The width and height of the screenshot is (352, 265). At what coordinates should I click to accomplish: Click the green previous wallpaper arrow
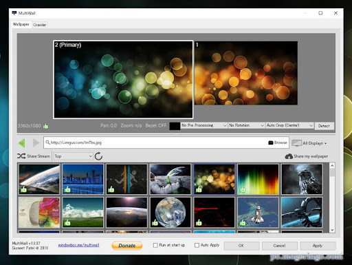point(22,143)
